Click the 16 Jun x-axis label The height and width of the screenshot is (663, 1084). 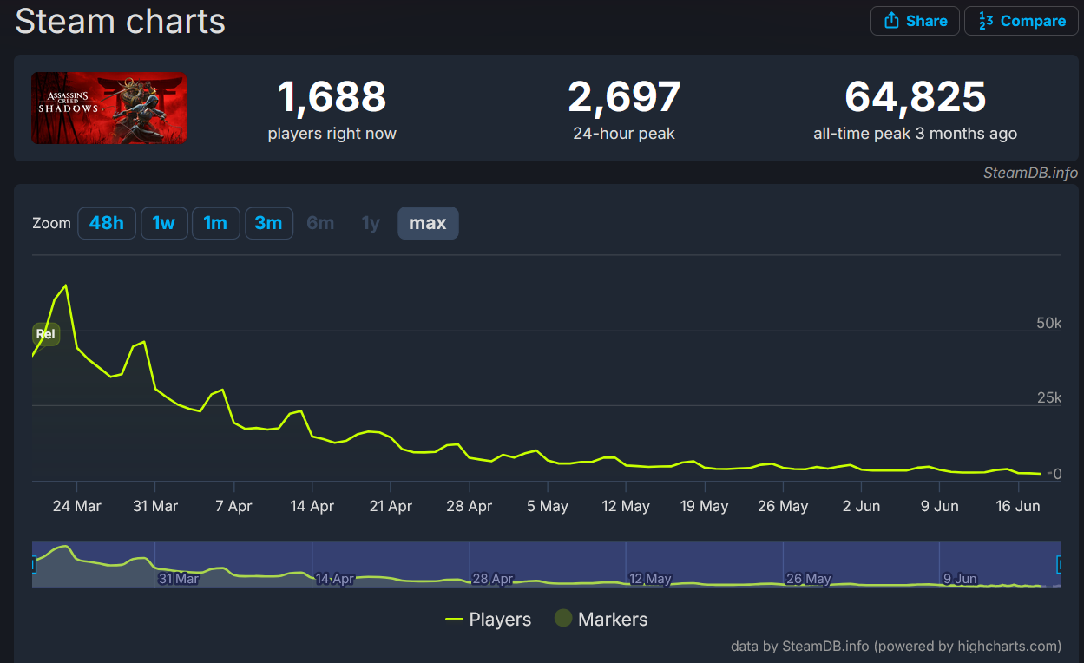(1017, 506)
